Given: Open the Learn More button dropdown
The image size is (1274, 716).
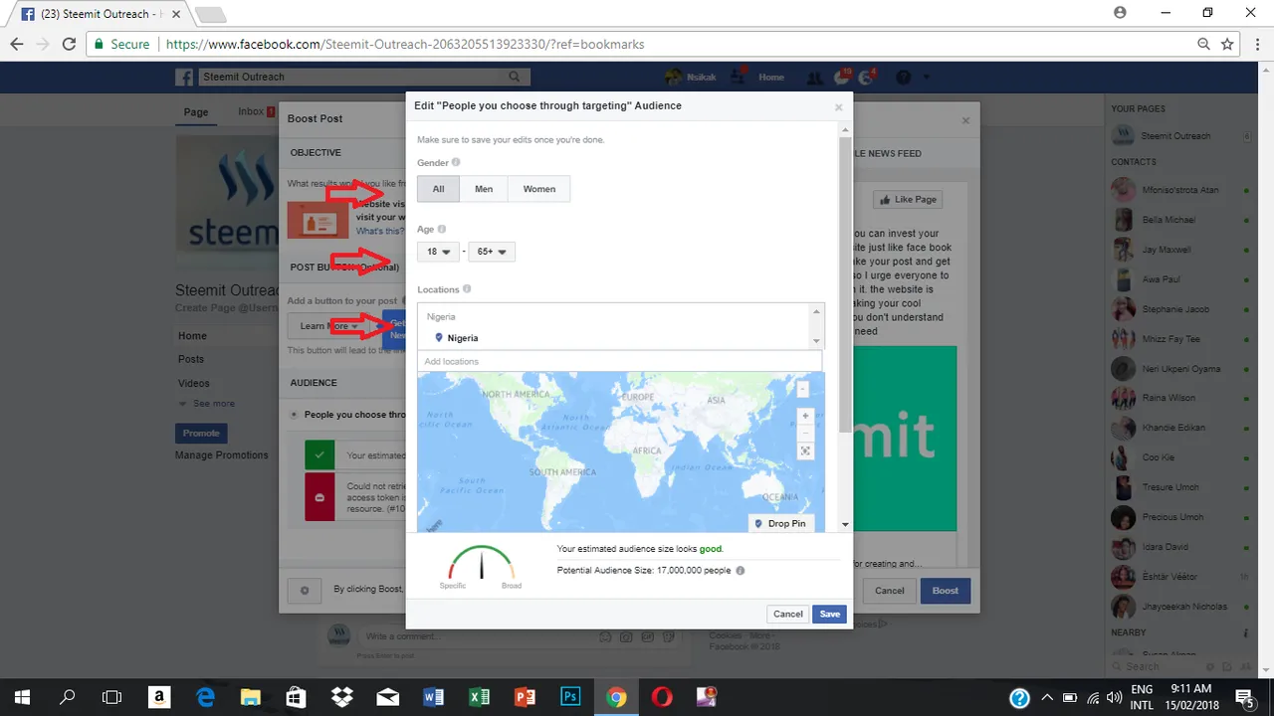Looking at the screenshot, I should point(329,326).
